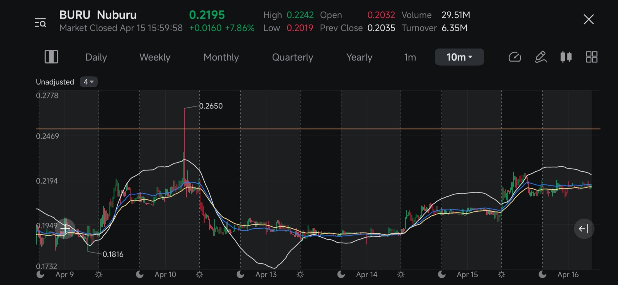Click the Apr 13 date label
Image resolution: width=618 pixels, height=285 pixels.
click(266, 275)
